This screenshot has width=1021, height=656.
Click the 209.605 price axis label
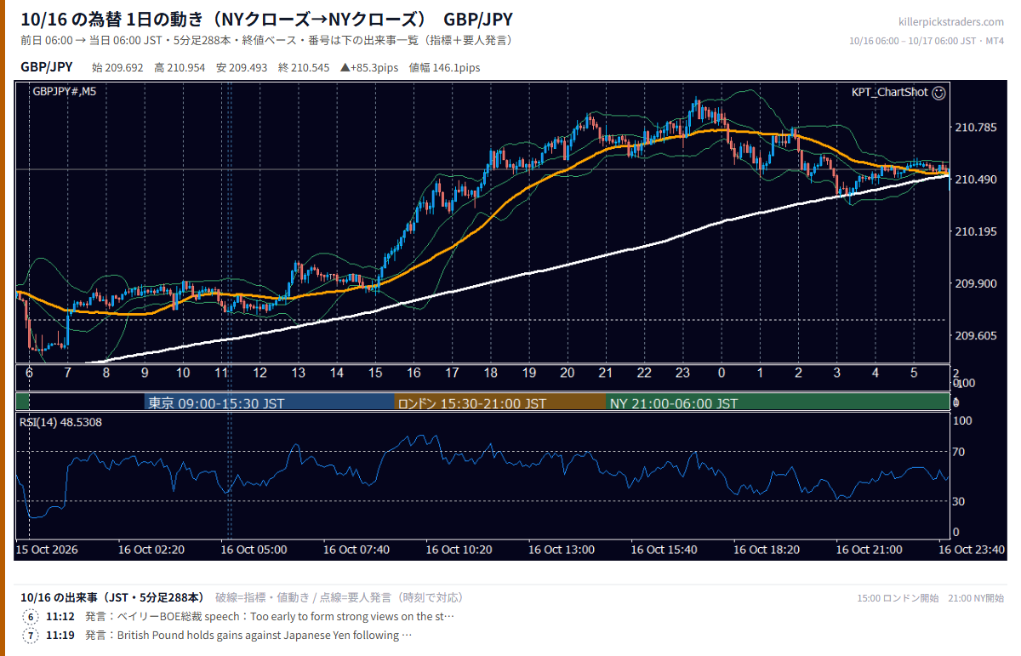tap(976, 336)
